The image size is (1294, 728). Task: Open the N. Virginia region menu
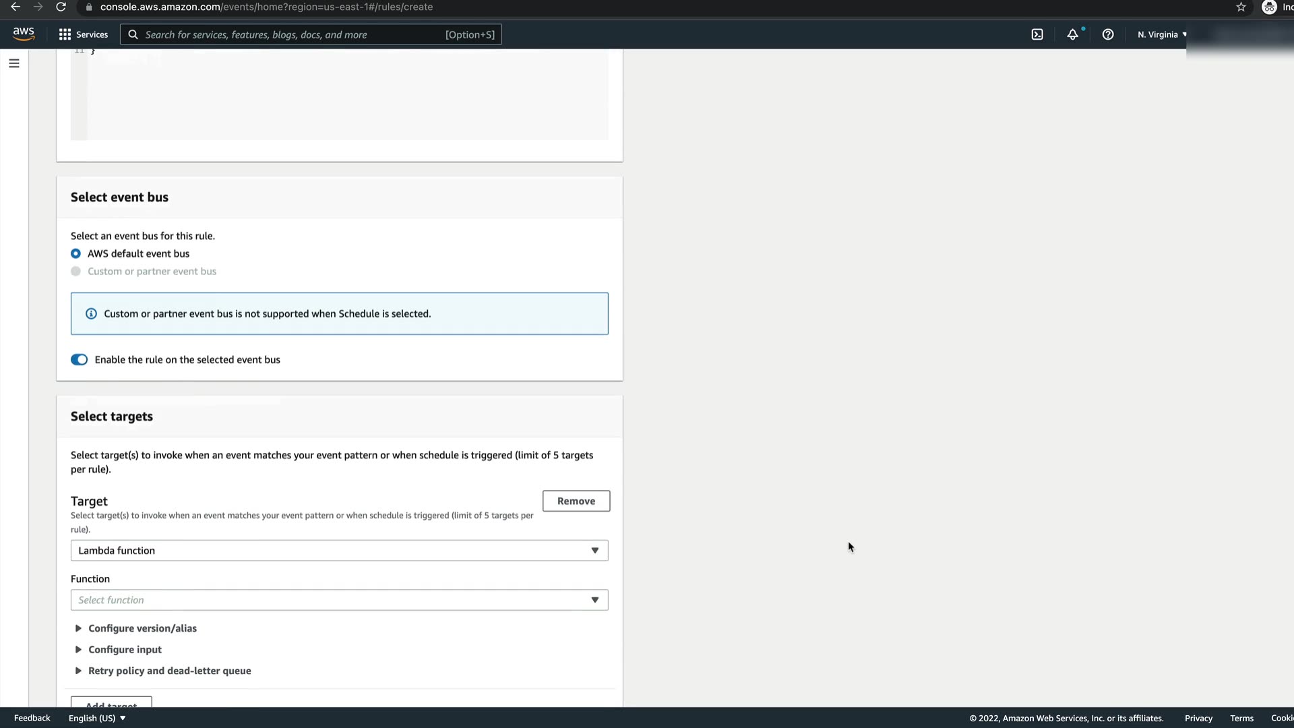tap(1162, 34)
